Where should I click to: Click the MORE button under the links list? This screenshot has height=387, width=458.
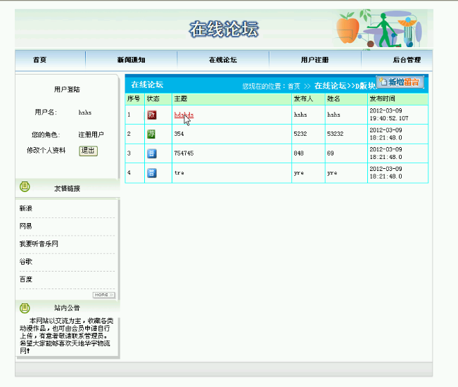point(103,295)
